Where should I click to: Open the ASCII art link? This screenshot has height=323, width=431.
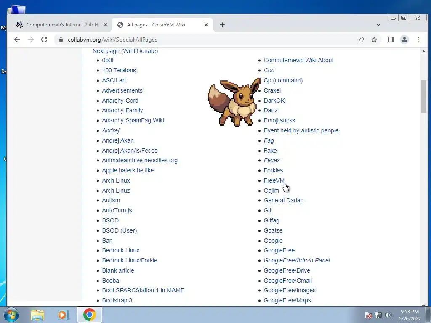point(114,80)
